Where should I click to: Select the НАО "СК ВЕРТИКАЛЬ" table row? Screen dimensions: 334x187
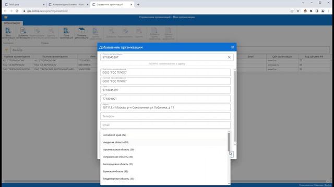pos(50,65)
